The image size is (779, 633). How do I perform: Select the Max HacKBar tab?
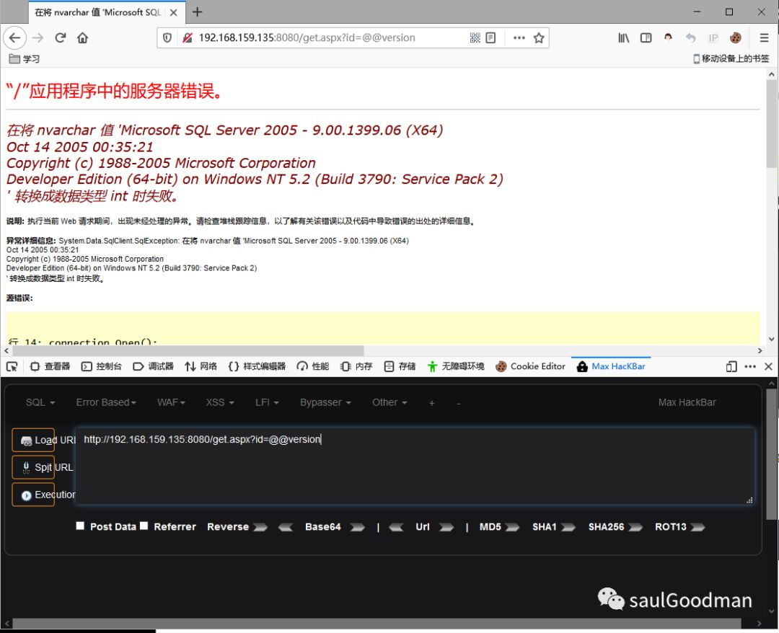pyautogui.click(x=611, y=366)
